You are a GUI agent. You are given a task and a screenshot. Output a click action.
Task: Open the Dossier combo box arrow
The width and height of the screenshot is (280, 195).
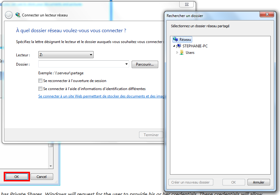[126, 64]
